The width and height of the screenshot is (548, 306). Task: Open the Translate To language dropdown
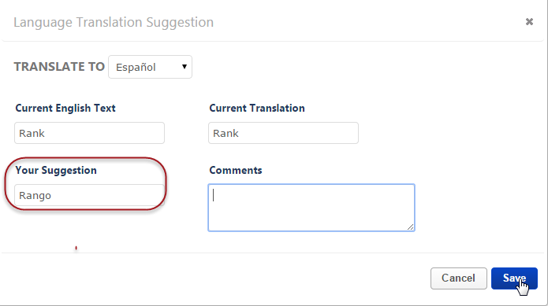click(x=150, y=67)
